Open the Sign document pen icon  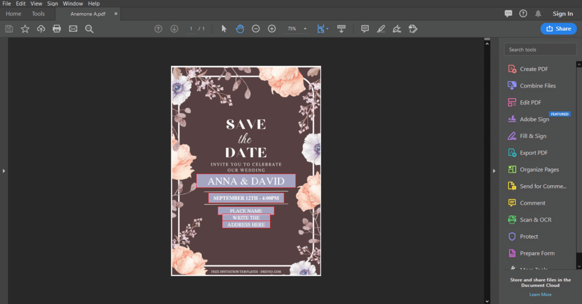pyautogui.click(x=397, y=28)
